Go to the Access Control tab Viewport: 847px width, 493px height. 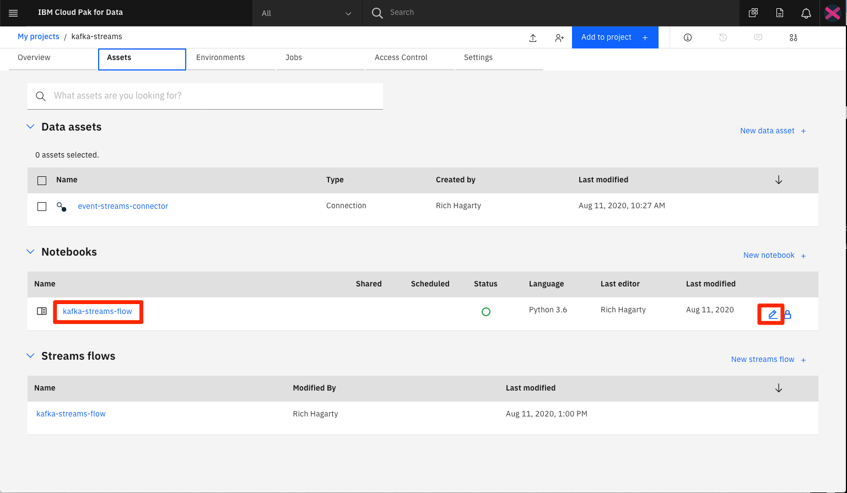pyautogui.click(x=410, y=58)
